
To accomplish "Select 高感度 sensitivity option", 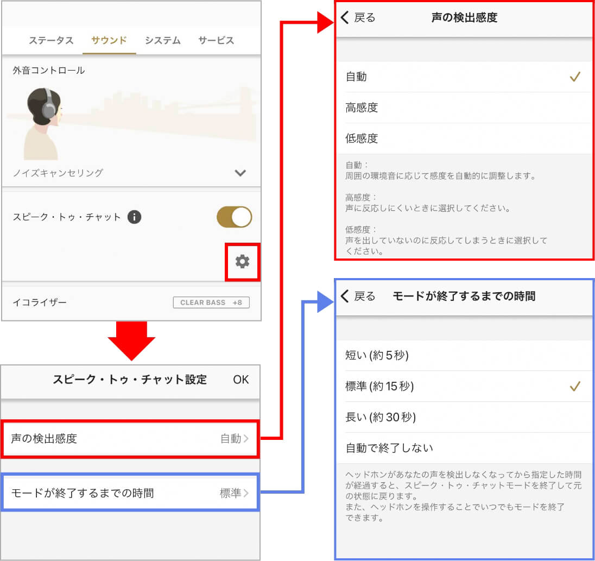I will pyautogui.click(x=463, y=108).
